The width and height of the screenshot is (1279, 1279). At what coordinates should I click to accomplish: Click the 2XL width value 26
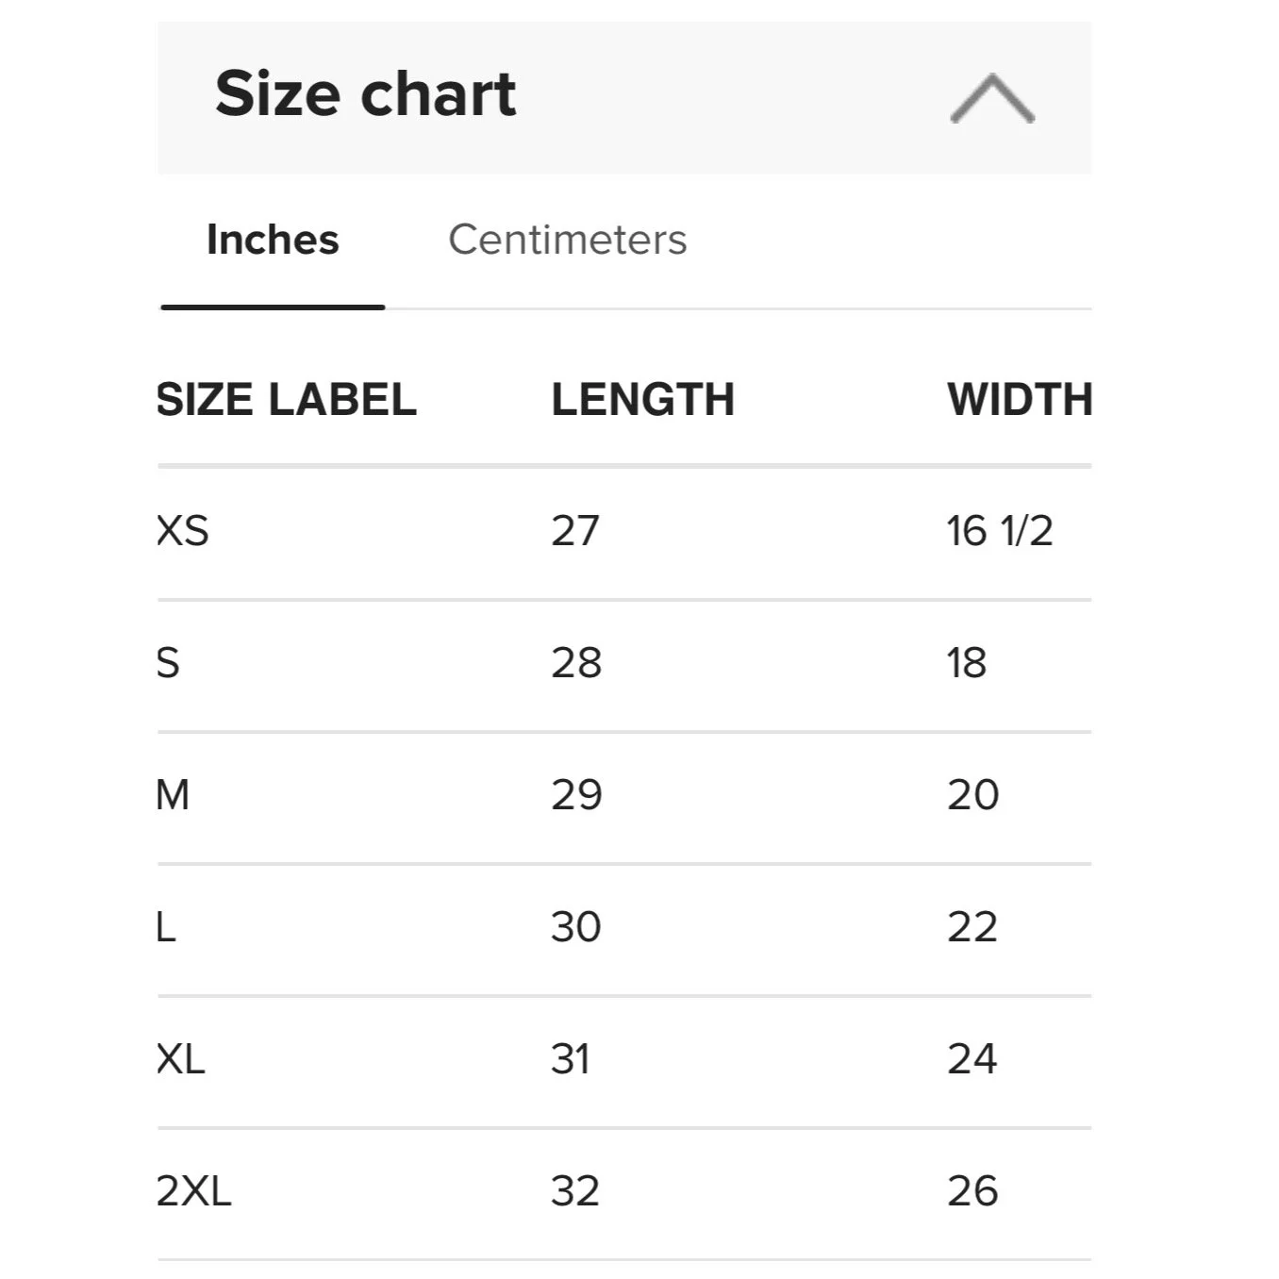coord(972,1190)
